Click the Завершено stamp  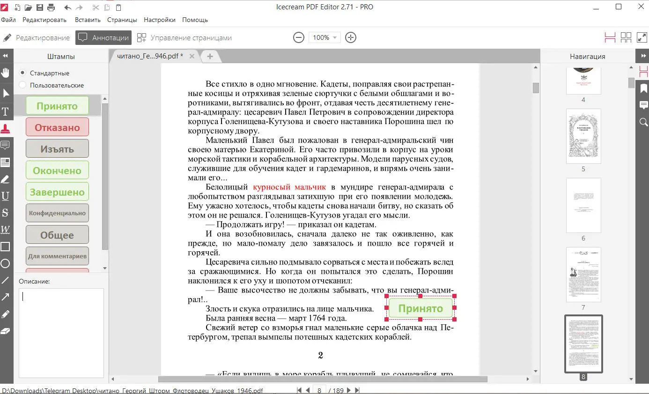click(57, 191)
